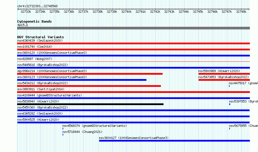This screenshot has height=152, width=258.
Task: Click the small blue marker under nsv5675955
Action: tap(230, 129)
